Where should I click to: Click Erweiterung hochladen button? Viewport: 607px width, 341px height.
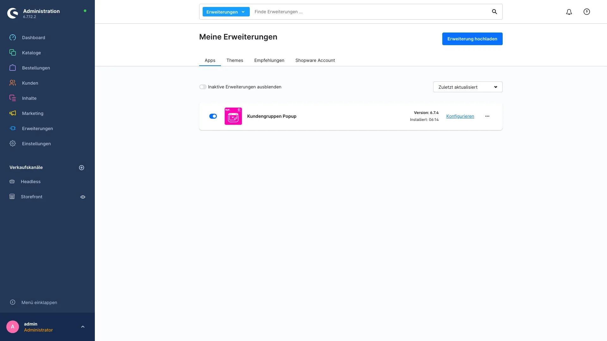(x=472, y=39)
